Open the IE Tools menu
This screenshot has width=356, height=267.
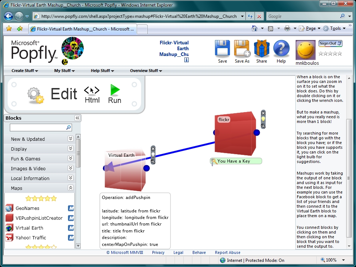[335, 28]
